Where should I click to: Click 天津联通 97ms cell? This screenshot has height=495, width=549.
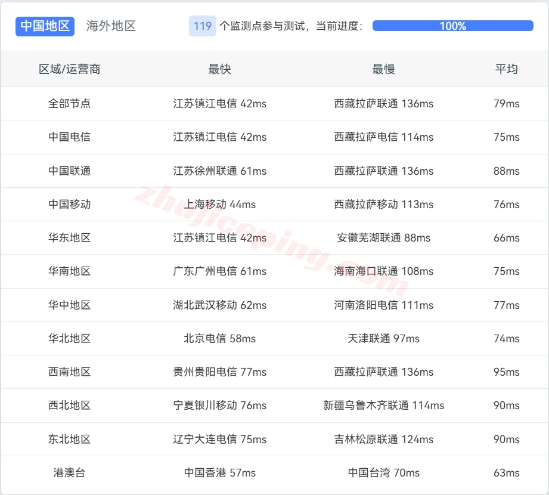[x=383, y=339]
